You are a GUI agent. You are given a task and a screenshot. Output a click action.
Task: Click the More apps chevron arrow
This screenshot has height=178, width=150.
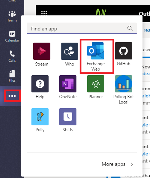(x=132, y=164)
